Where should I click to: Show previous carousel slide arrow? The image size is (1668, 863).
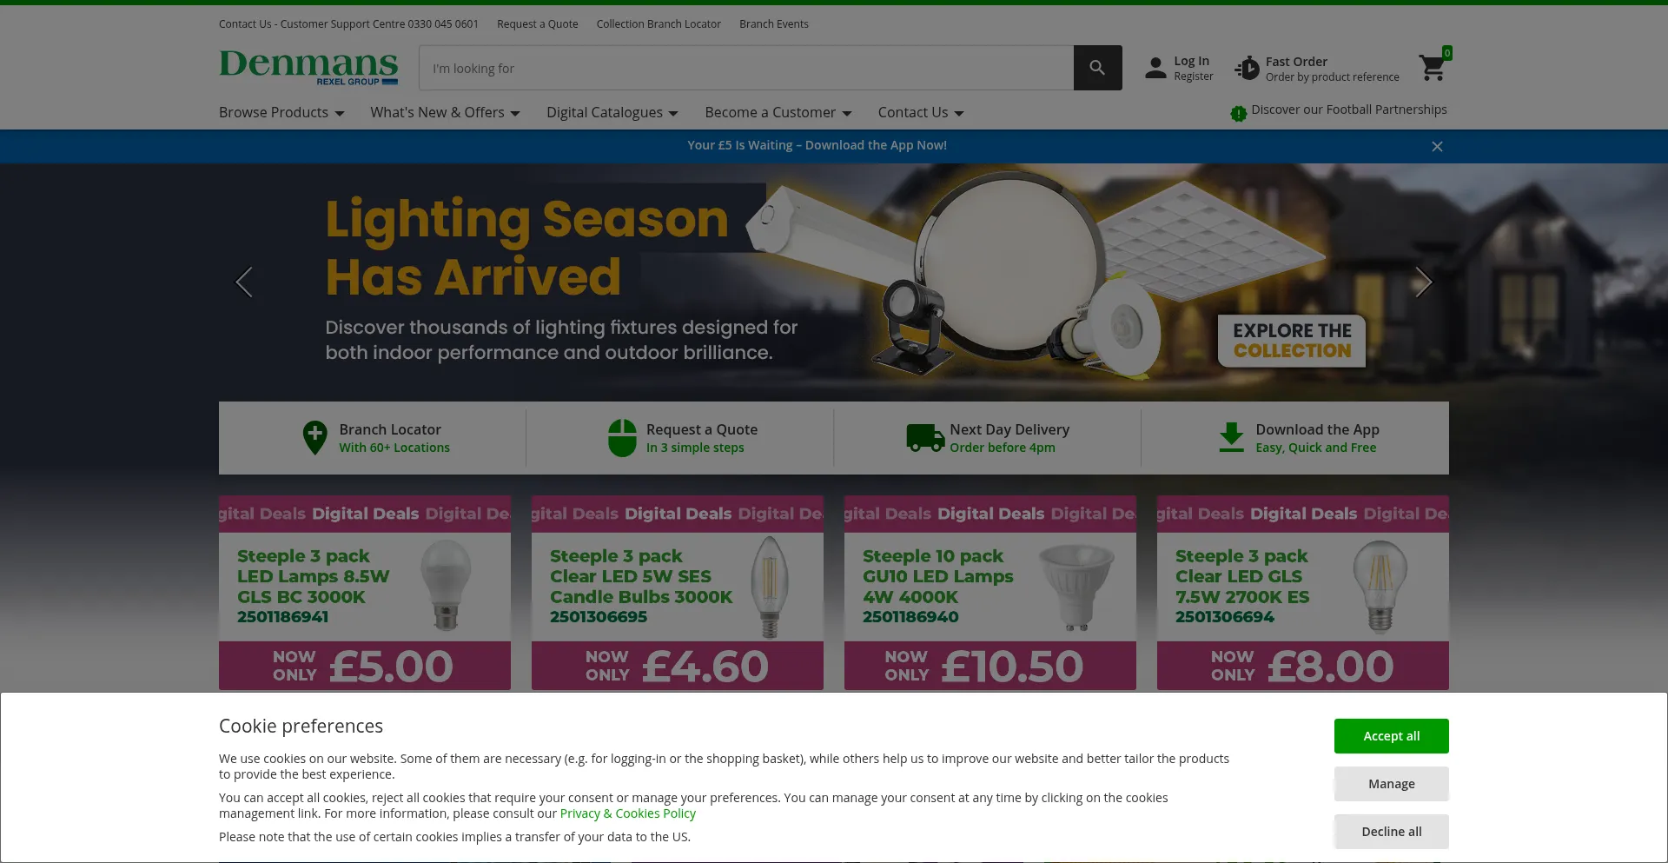click(244, 282)
